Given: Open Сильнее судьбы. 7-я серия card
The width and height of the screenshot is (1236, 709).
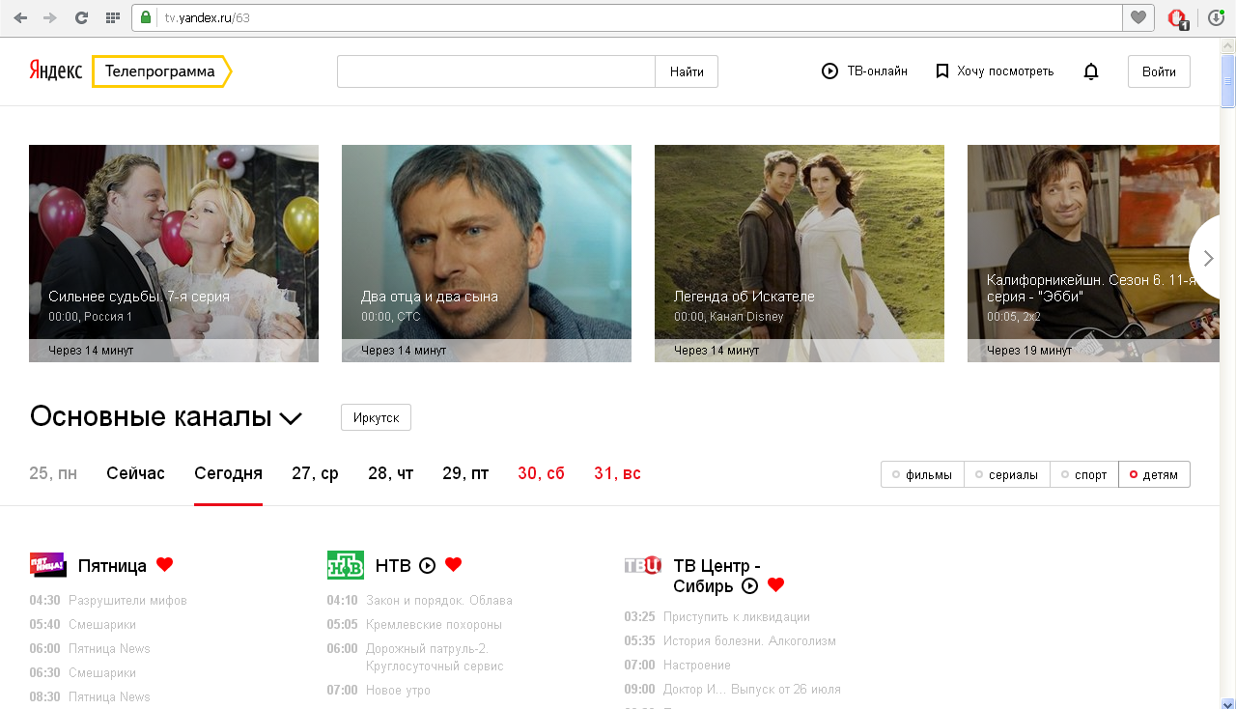Looking at the screenshot, I should click(174, 253).
